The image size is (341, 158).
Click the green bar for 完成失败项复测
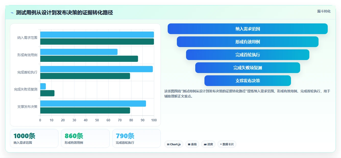pos(47,93)
